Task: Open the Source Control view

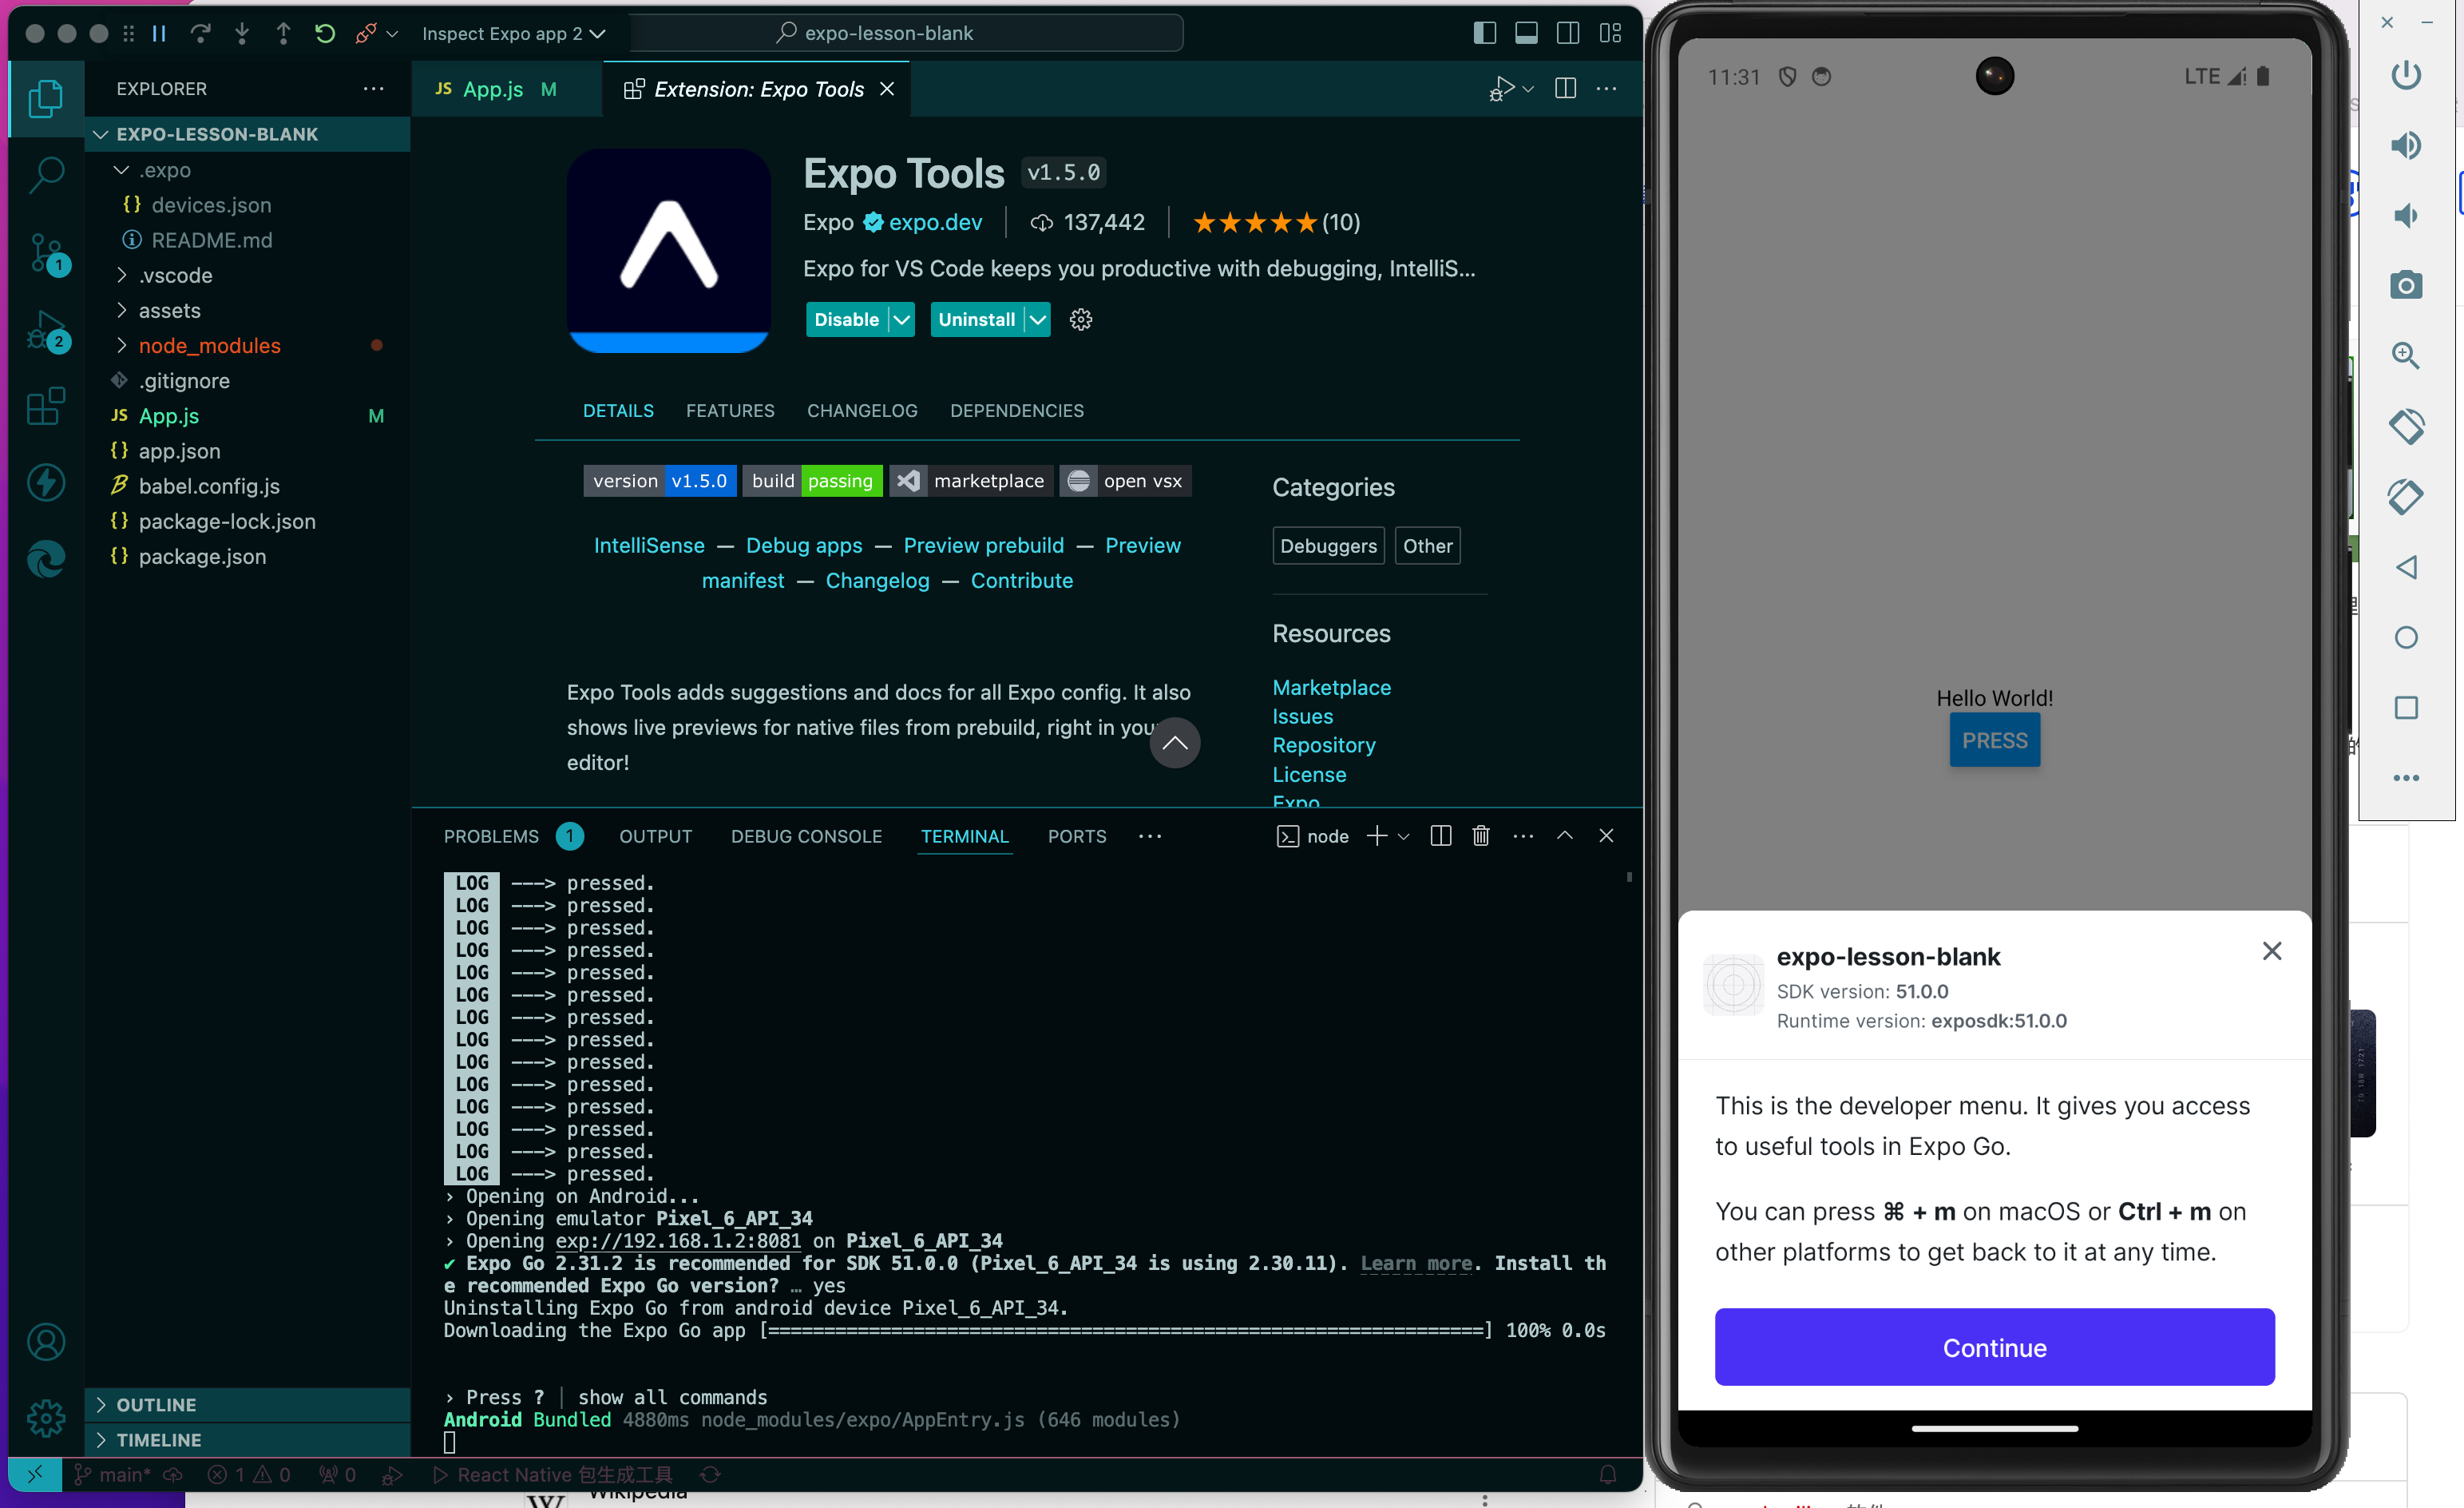Action: pos(45,253)
